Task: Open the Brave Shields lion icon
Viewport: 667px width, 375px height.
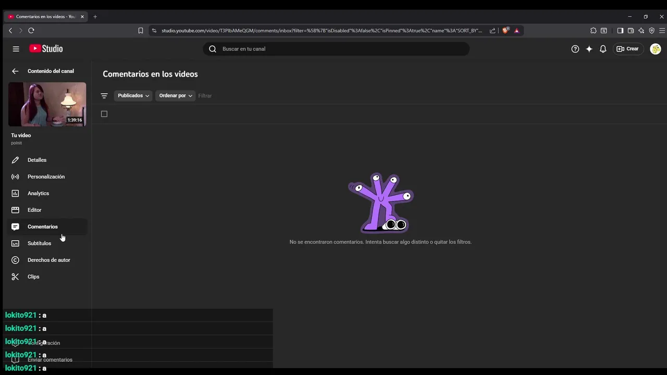Action: pos(505,31)
